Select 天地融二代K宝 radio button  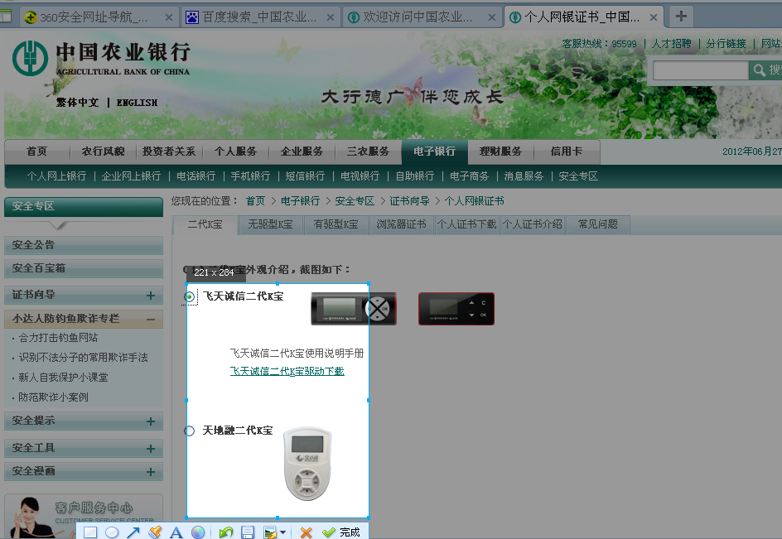[189, 431]
